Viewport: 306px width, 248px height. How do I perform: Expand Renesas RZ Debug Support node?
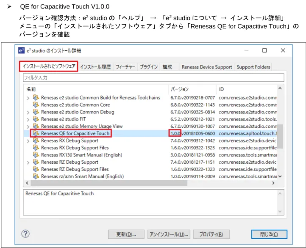(x=28, y=163)
